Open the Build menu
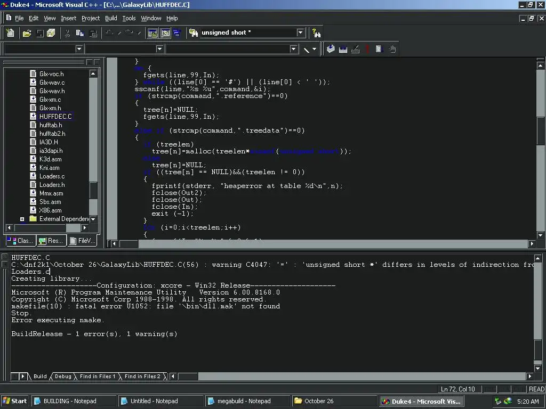546x409 pixels. click(x=111, y=18)
